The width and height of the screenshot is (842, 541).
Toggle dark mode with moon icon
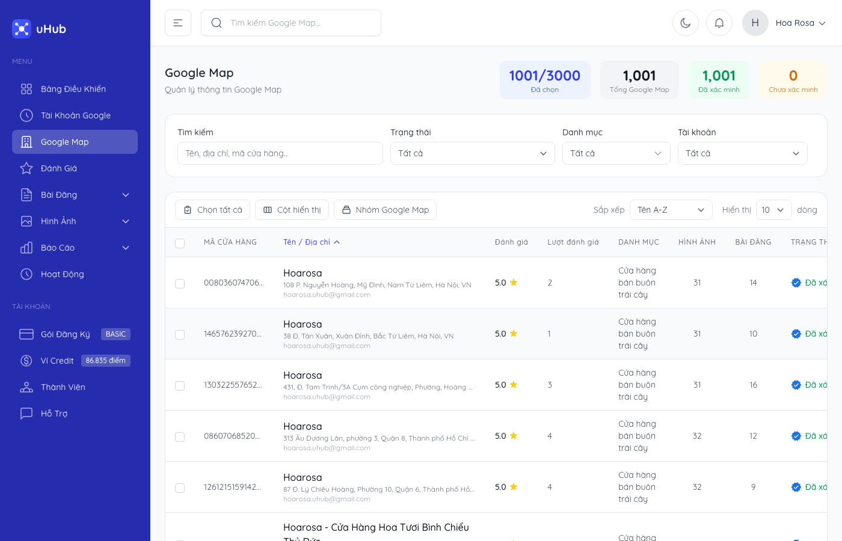pyautogui.click(x=685, y=23)
